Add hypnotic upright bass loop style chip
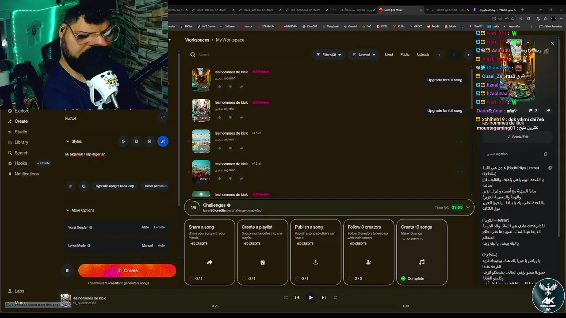Viewport: 566px width, 318px height. pos(115,186)
